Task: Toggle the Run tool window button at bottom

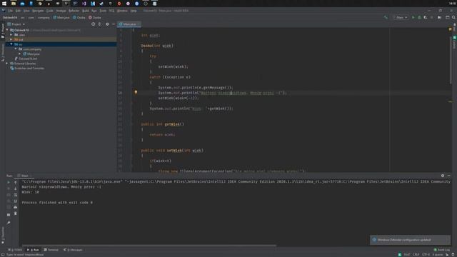Action: [x=33, y=250]
